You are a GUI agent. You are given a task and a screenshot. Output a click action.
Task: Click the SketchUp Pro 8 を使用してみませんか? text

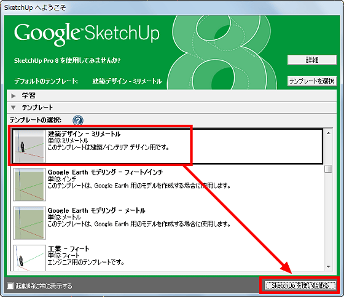(68, 60)
